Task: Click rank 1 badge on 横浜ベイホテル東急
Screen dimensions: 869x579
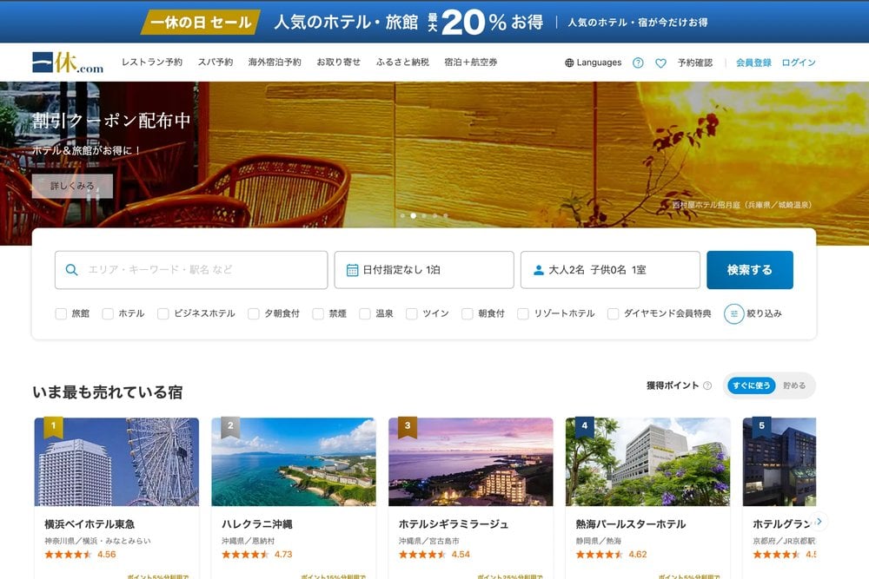Action: coord(53,427)
